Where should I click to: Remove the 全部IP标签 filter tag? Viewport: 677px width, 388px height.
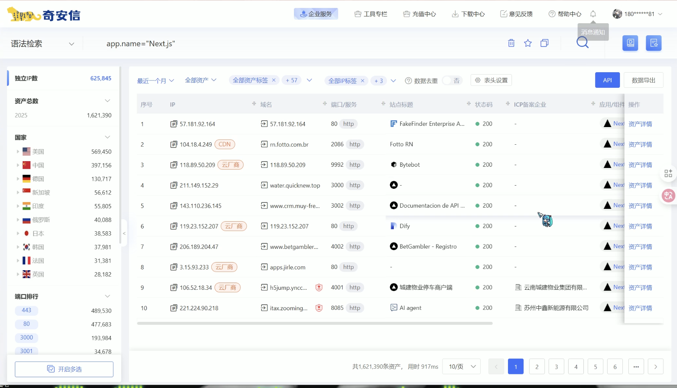(x=362, y=81)
